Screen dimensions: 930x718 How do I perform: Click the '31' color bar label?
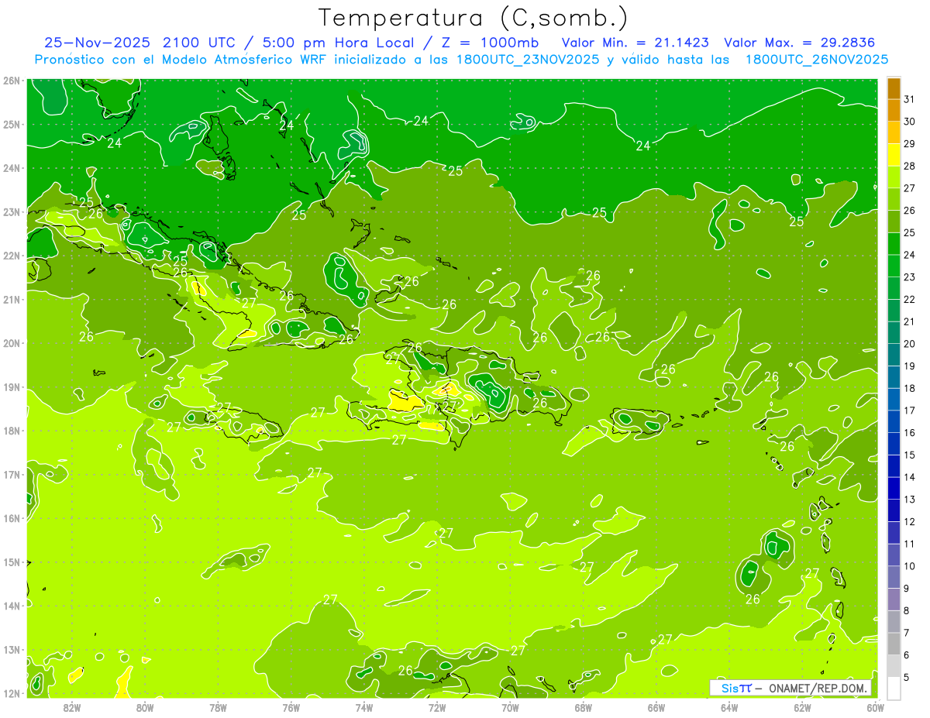click(910, 98)
